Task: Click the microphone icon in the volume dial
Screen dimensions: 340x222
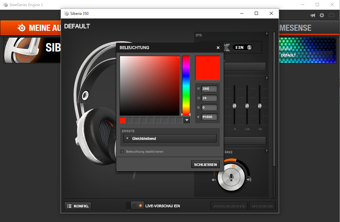Action: pyautogui.click(x=231, y=177)
